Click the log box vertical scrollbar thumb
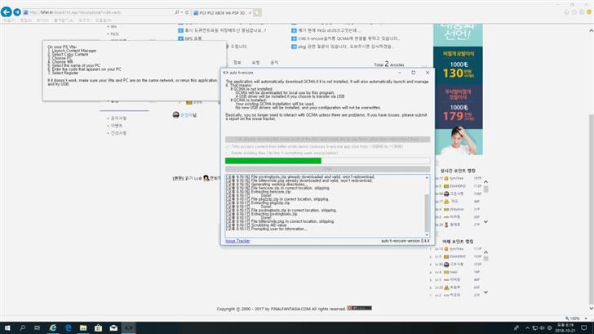 click(427, 212)
